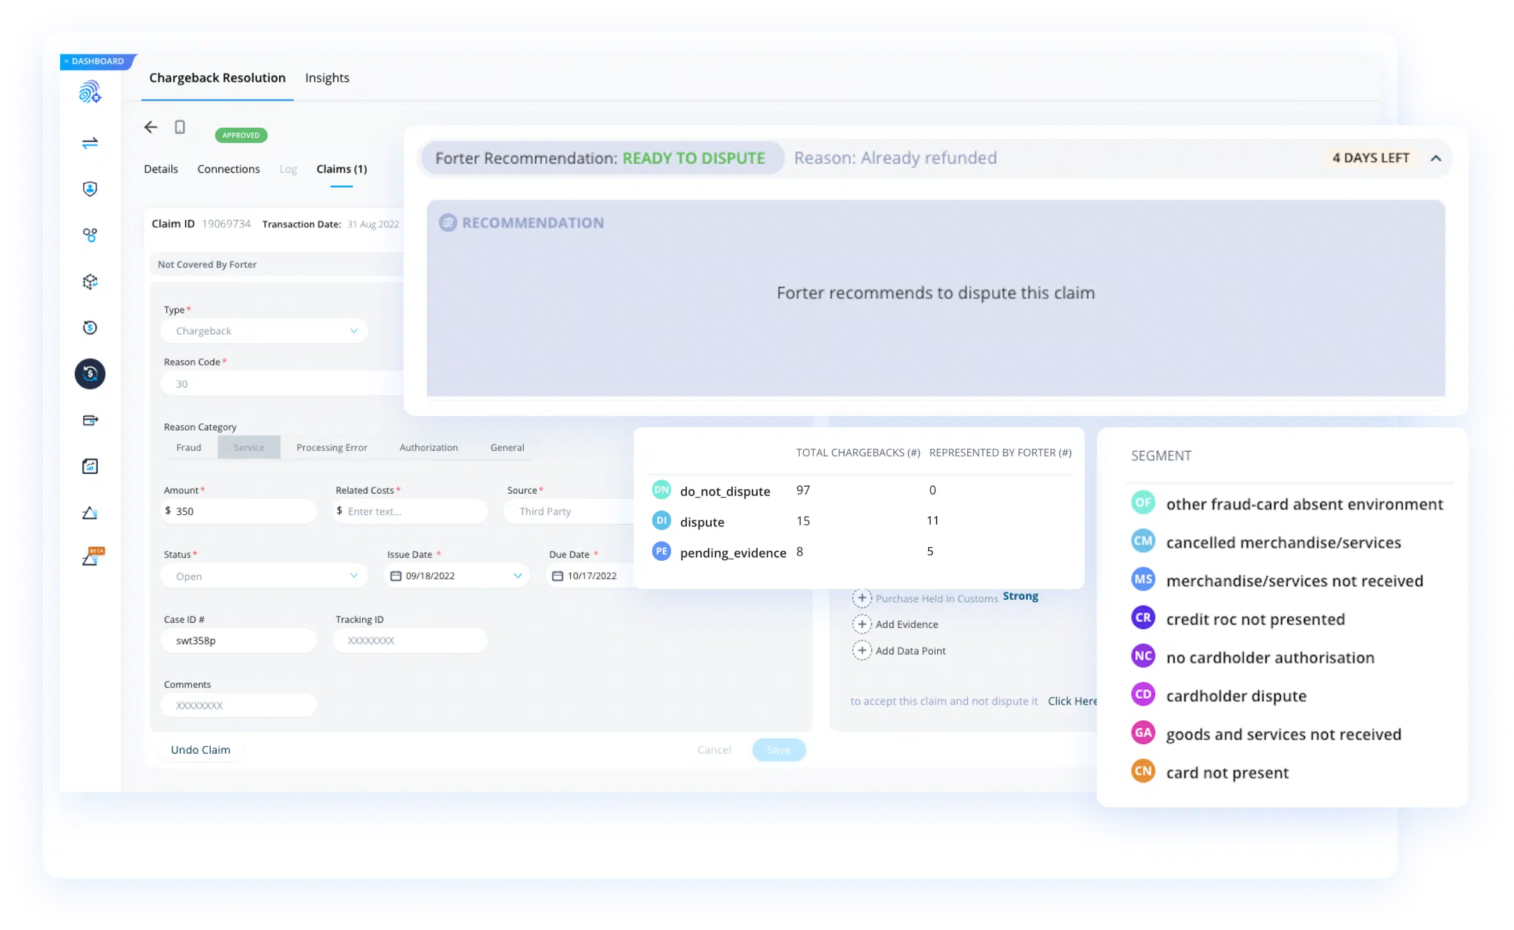Open the Log tab
The height and width of the screenshot is (930, 1514).
(288, 169)
